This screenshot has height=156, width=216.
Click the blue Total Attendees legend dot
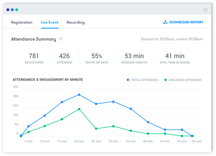coord(128,80)
